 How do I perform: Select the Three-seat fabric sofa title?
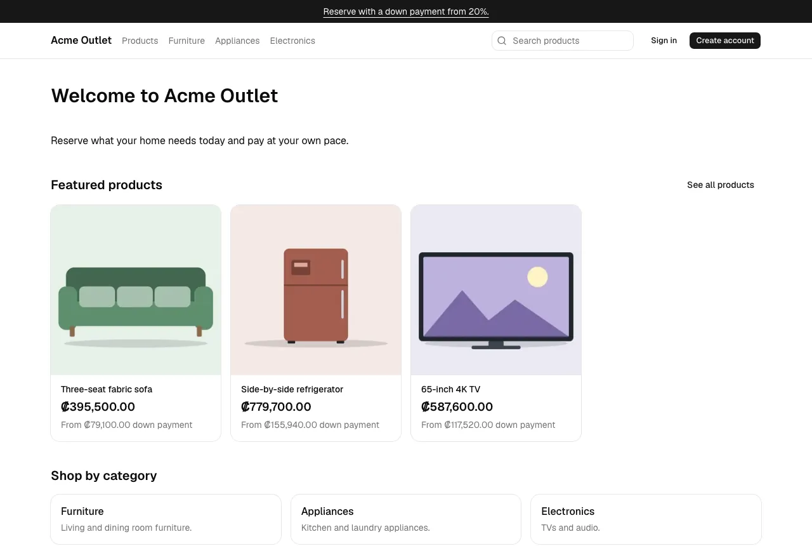pyautogui.click(x=107, y=389)
